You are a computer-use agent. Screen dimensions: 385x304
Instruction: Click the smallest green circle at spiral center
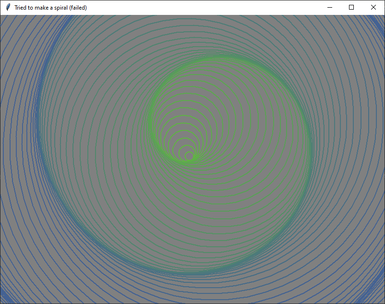pyautogui.click(x=189, y=156)
